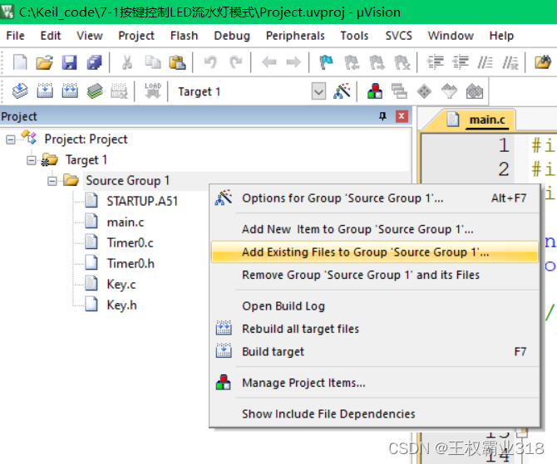Click the Cut scissors icon

[x=127, y=62]
